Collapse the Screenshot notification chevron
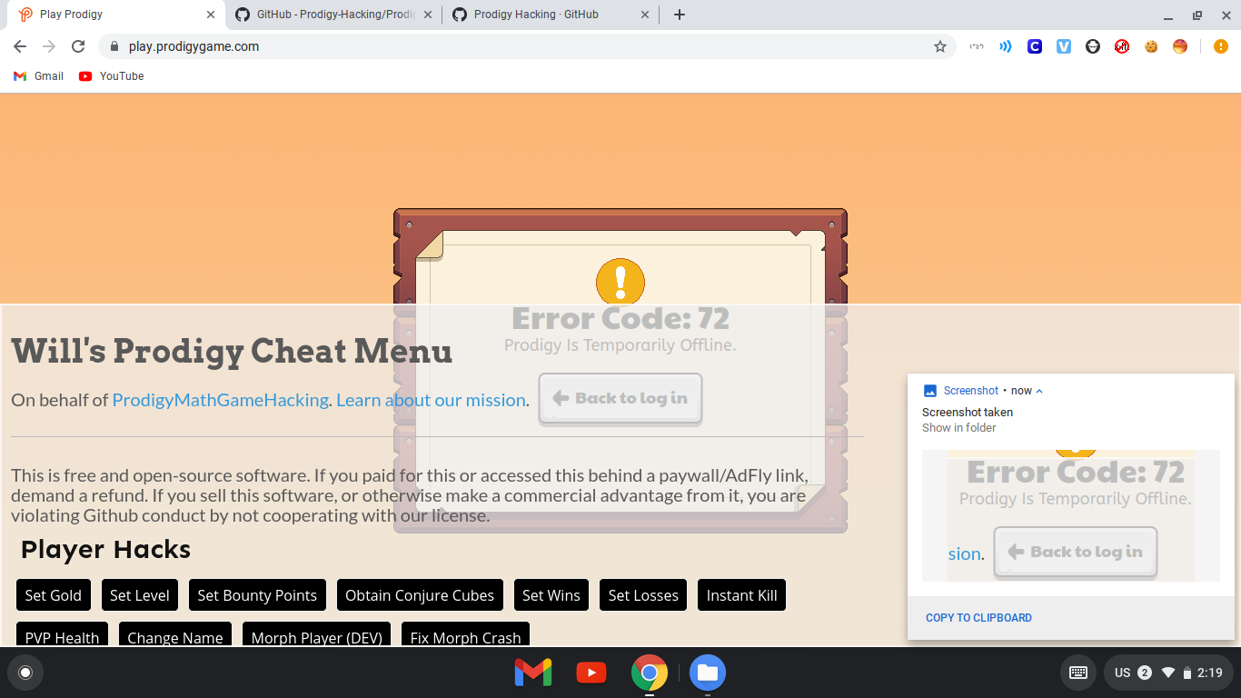This screenshot has width=1241, height=698. coord(1039,391)
